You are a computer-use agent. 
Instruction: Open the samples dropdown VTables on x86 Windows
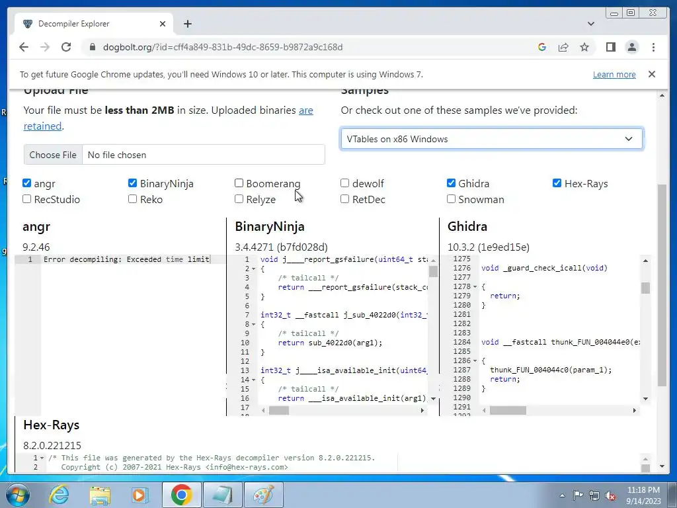(x=492, y=139)
